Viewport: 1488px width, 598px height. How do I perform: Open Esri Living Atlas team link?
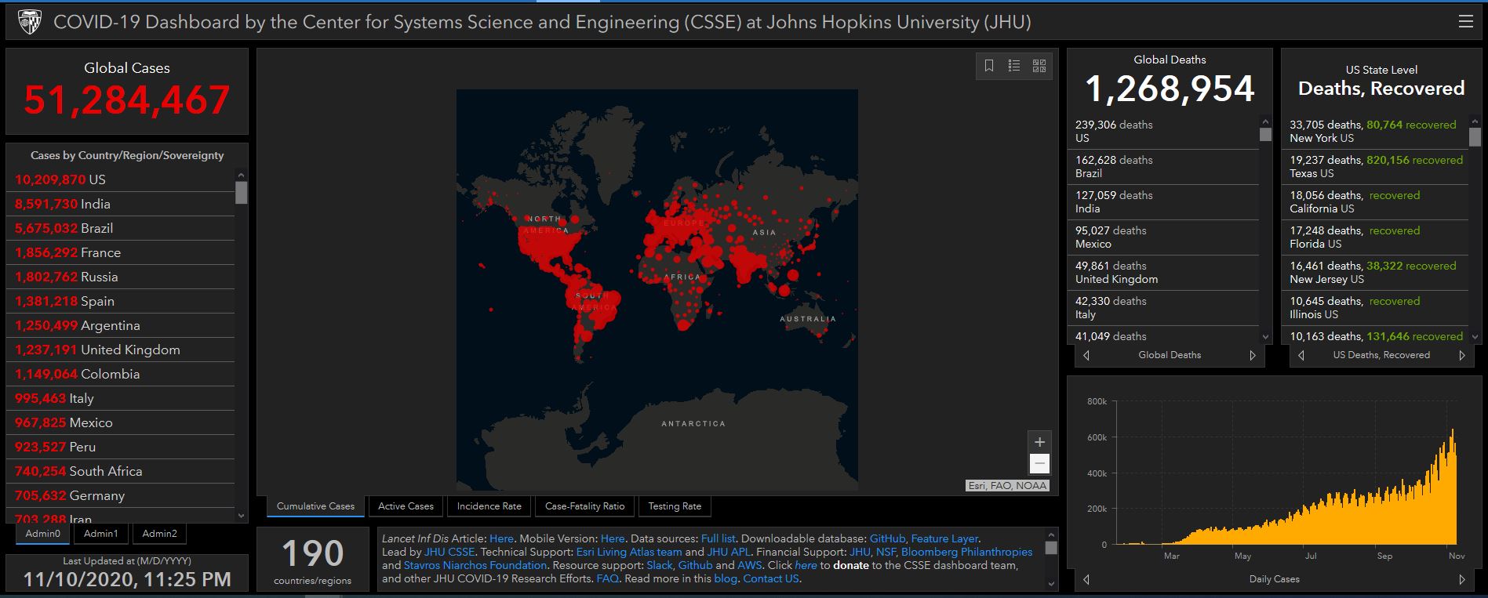(629, 552)
